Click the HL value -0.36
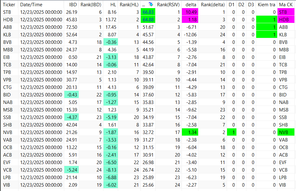This screenshot has height=191, width=296. pos(111,42)
